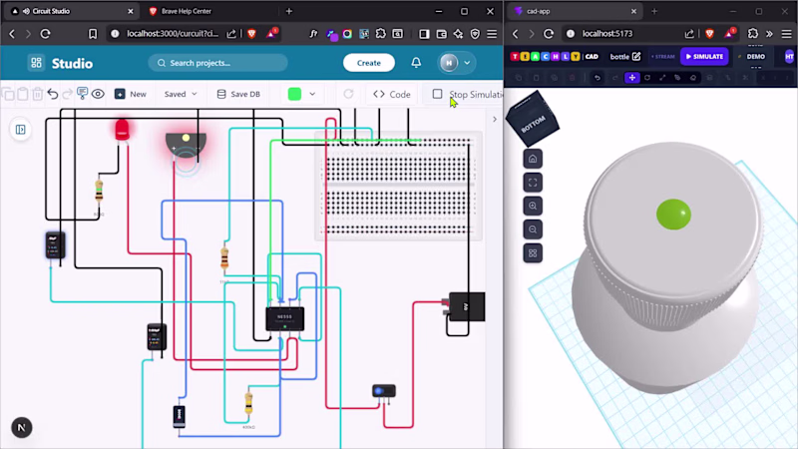Open left browser hamburger menu
This screenshot has height=449, width=798.
click(492, 34)
